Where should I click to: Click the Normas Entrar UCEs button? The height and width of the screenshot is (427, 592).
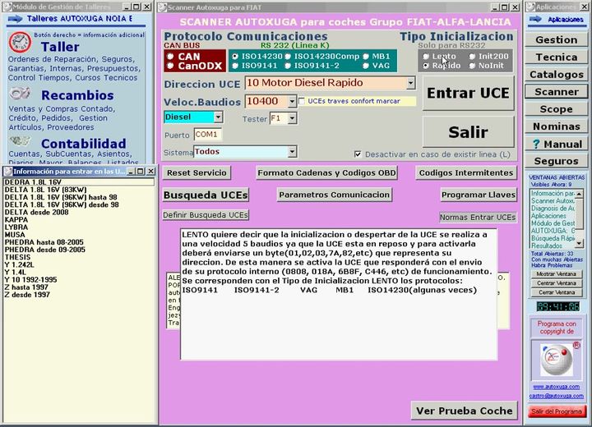(x=478, y=218)
